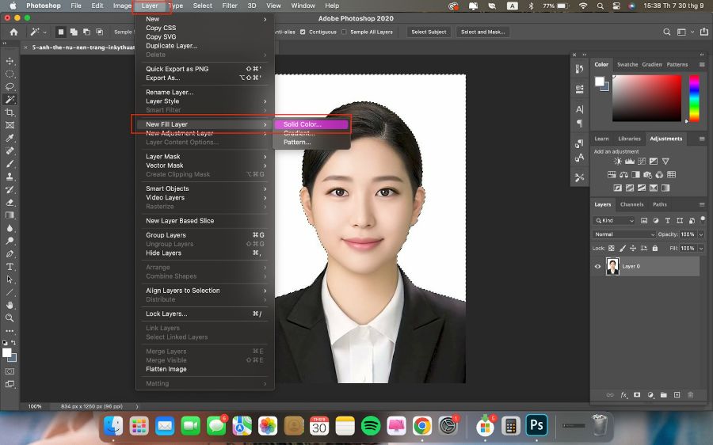
Task: Open the Layer Mask submenu
Action: pos(204,156)
